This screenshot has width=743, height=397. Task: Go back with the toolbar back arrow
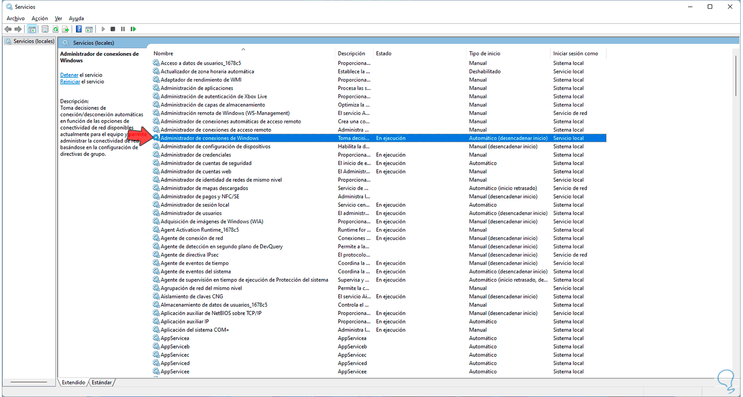(x=8, y=29)
